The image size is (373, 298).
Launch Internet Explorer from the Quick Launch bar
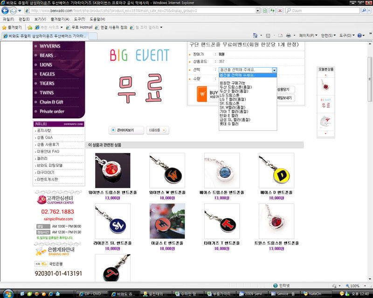51,294
